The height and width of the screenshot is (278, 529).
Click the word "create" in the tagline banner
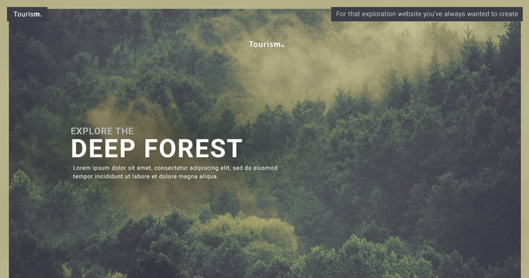coord(509,14)
